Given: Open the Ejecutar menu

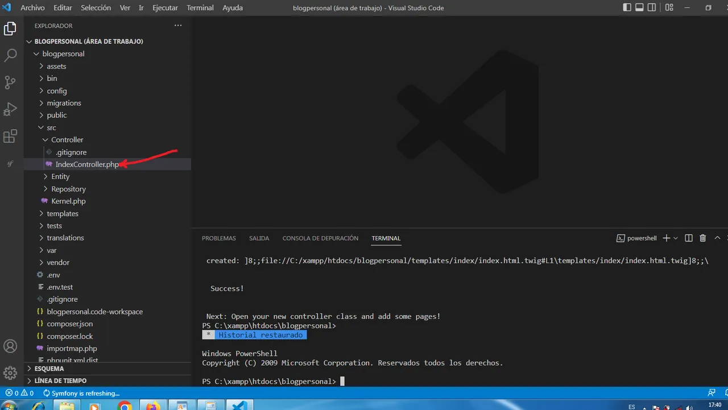Looking at the screenshot, I should [x=165, y=8].
